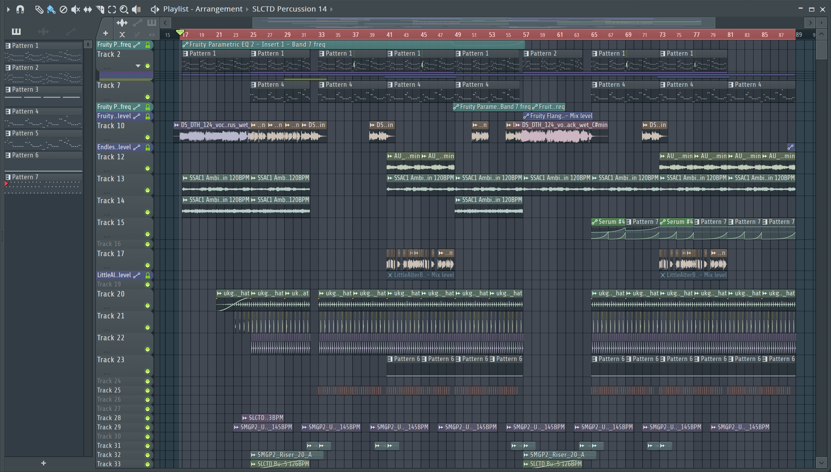Select Track 23 header name
The height and width of the screenshot is (472, 831).
(x=111, y=360)
